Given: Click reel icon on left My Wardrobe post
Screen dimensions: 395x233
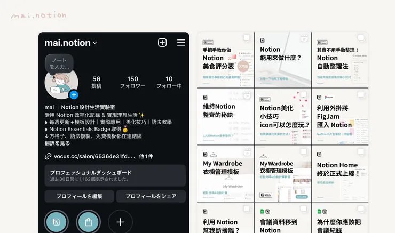Looking at the screenshot, I should tap(247, 152).
